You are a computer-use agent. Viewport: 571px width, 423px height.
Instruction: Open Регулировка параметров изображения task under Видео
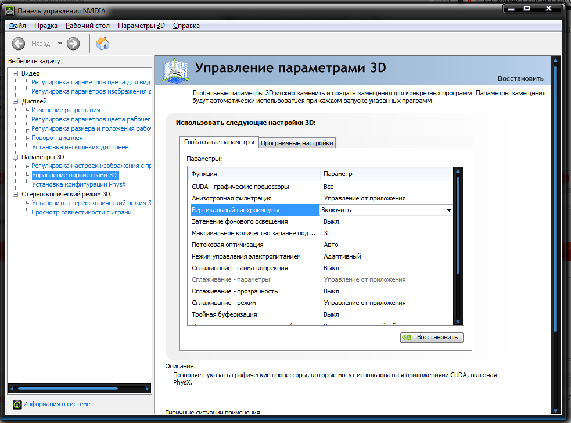pos(91,91)
